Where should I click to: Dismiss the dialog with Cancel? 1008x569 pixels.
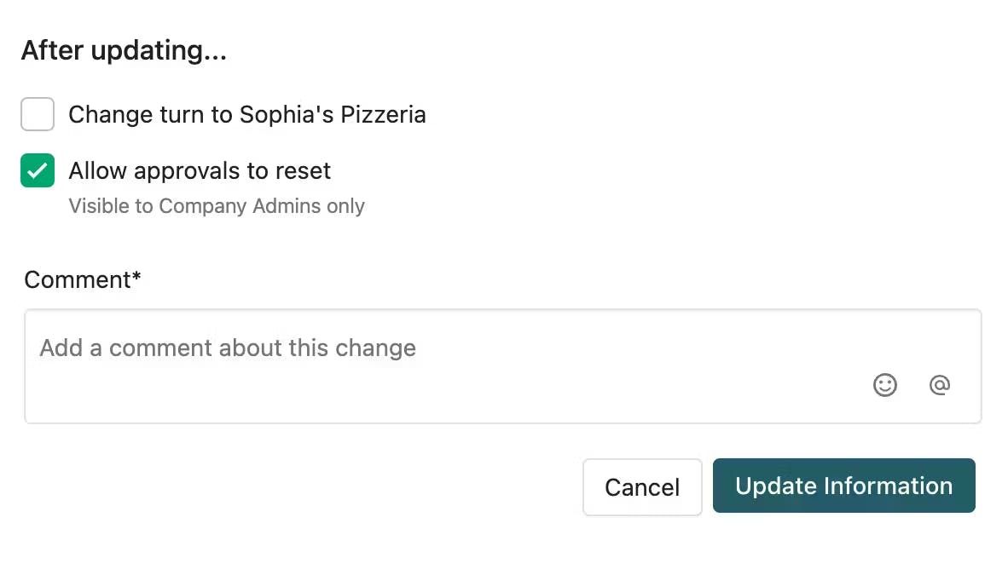tap(642, 486)
